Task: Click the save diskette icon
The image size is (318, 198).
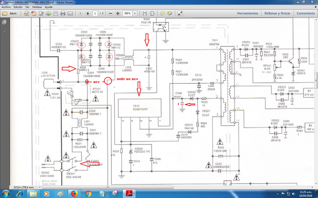Action: [x=56, y=13]
